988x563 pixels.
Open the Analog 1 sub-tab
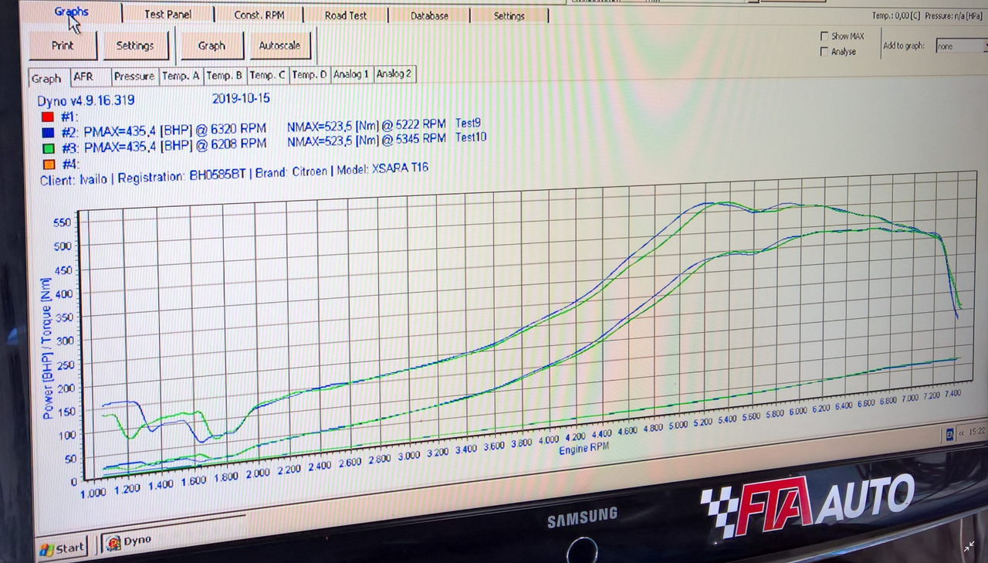pos(351,74)
